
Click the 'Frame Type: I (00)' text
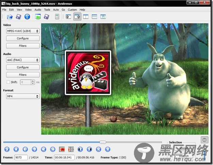[x=113, y=157]
